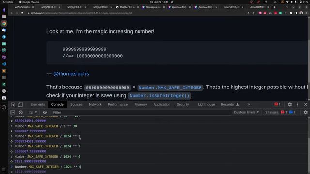This screenshot has width=310, height=174.
Task: Click the 2 Issues indicator
Action: (x=280, y=112)
